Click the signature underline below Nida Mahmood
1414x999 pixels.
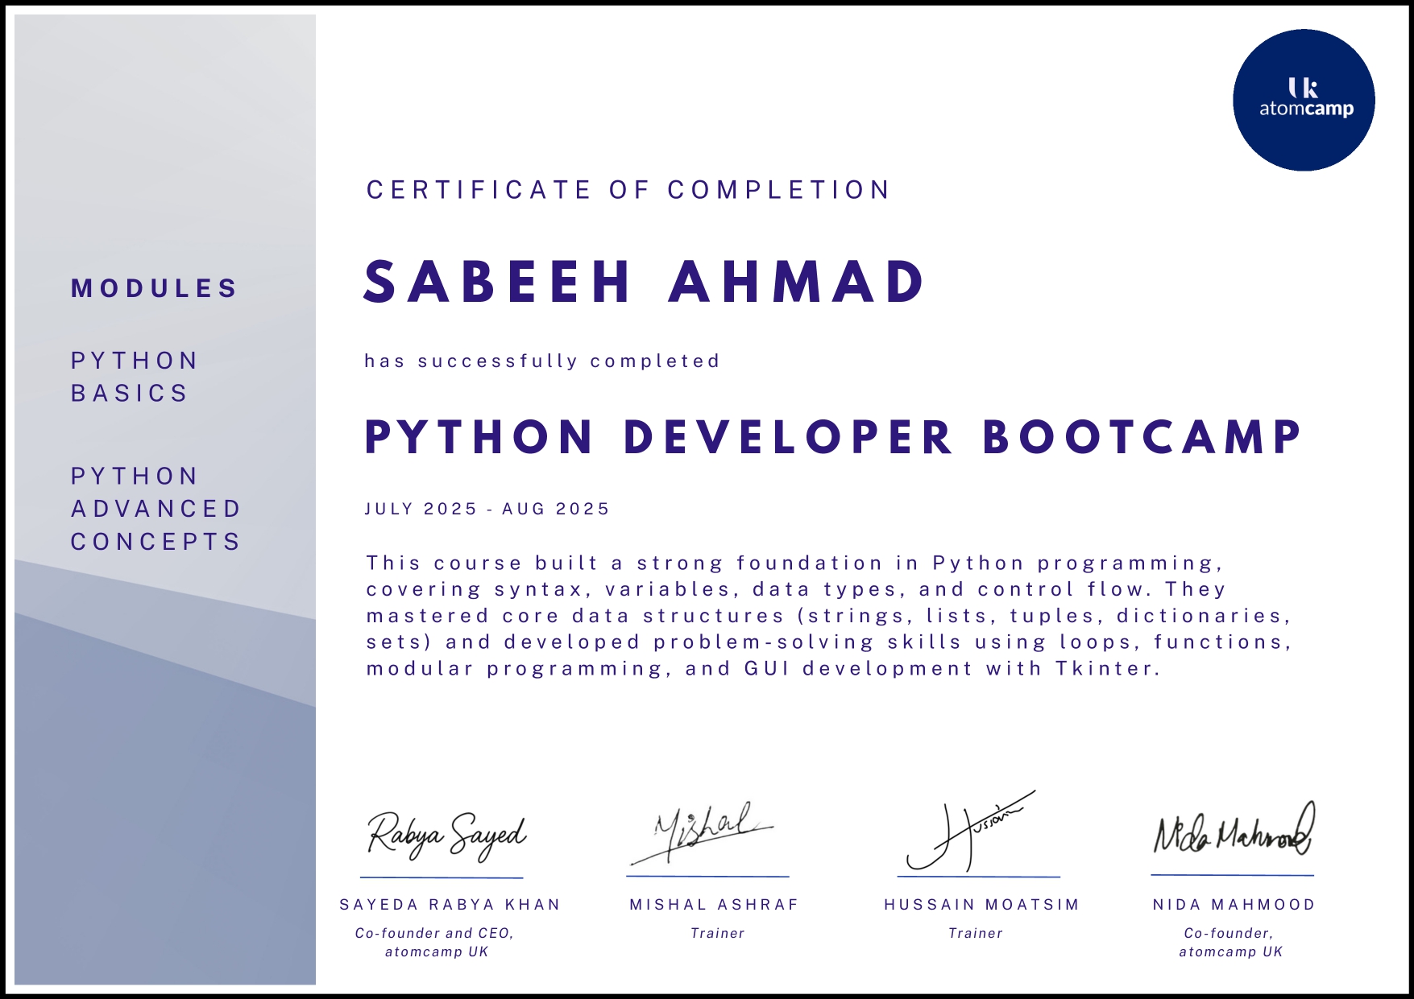1232,875
